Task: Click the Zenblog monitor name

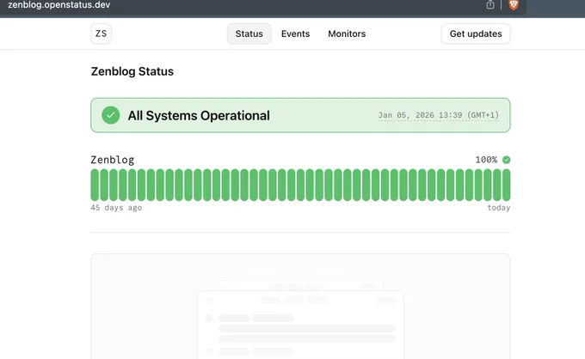Action: click(x=113, y=160)
